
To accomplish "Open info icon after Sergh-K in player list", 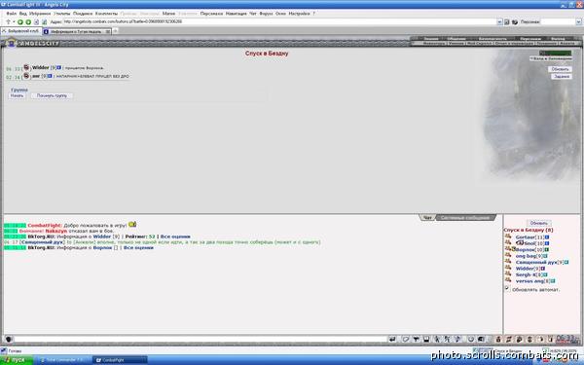I will pyautogui.click(x=545, y=274).
